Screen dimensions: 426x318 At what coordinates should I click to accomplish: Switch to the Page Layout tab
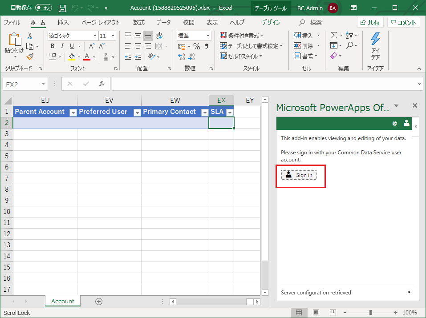pos(101,23)
